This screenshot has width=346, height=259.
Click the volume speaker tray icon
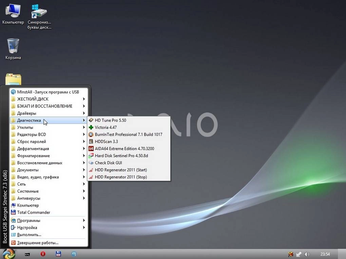point(307,254)
